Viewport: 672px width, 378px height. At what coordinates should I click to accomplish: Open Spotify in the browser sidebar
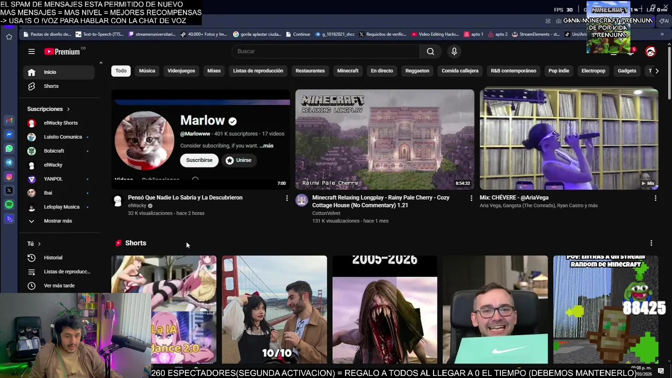tap(9, 205)
